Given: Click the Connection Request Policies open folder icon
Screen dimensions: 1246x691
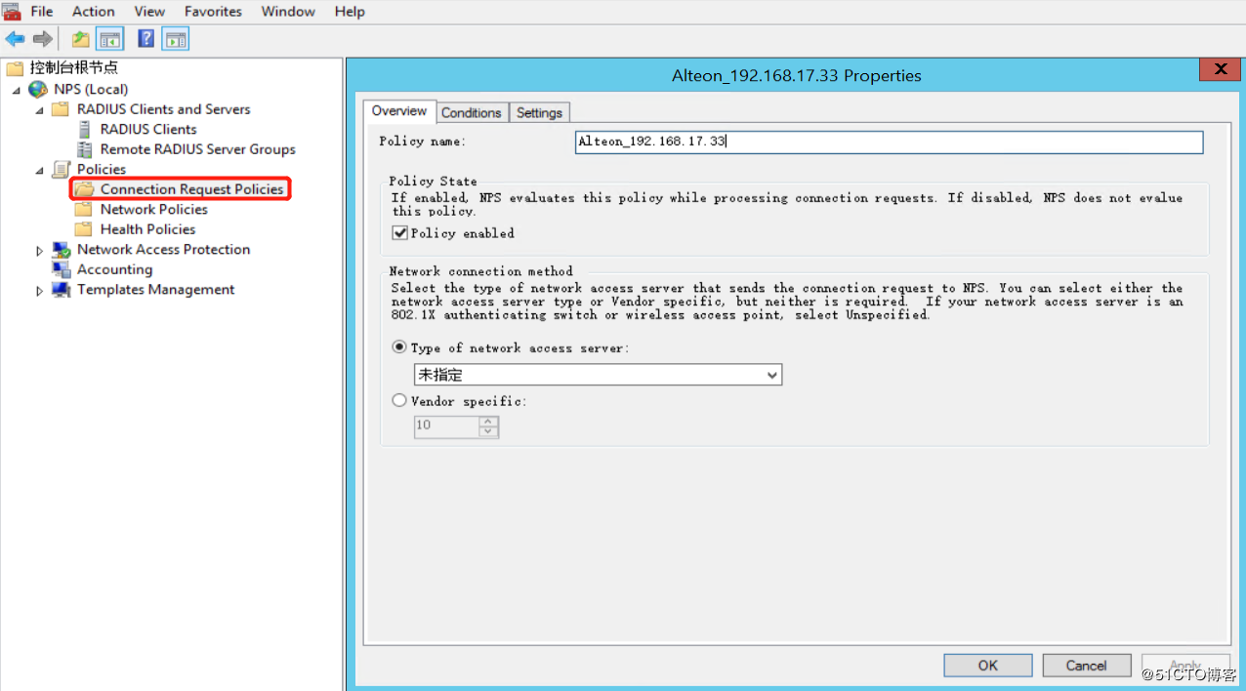Looking at the screenshot, I should 84,189.
